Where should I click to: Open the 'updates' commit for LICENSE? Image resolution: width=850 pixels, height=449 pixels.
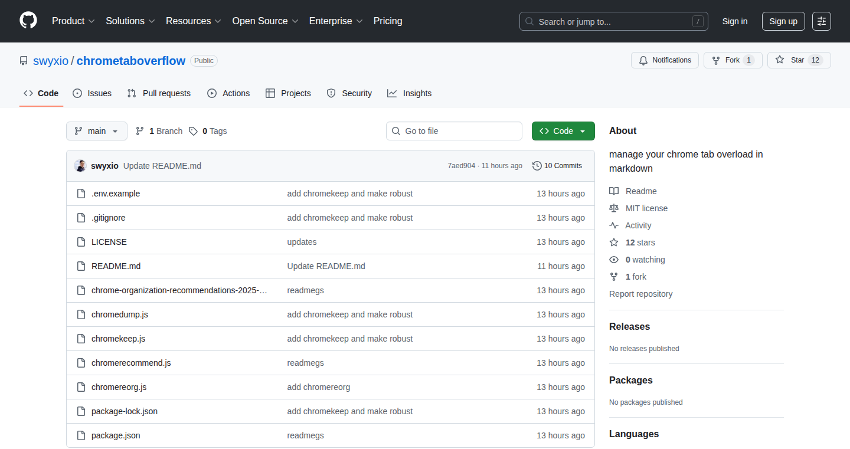point(302,242)
